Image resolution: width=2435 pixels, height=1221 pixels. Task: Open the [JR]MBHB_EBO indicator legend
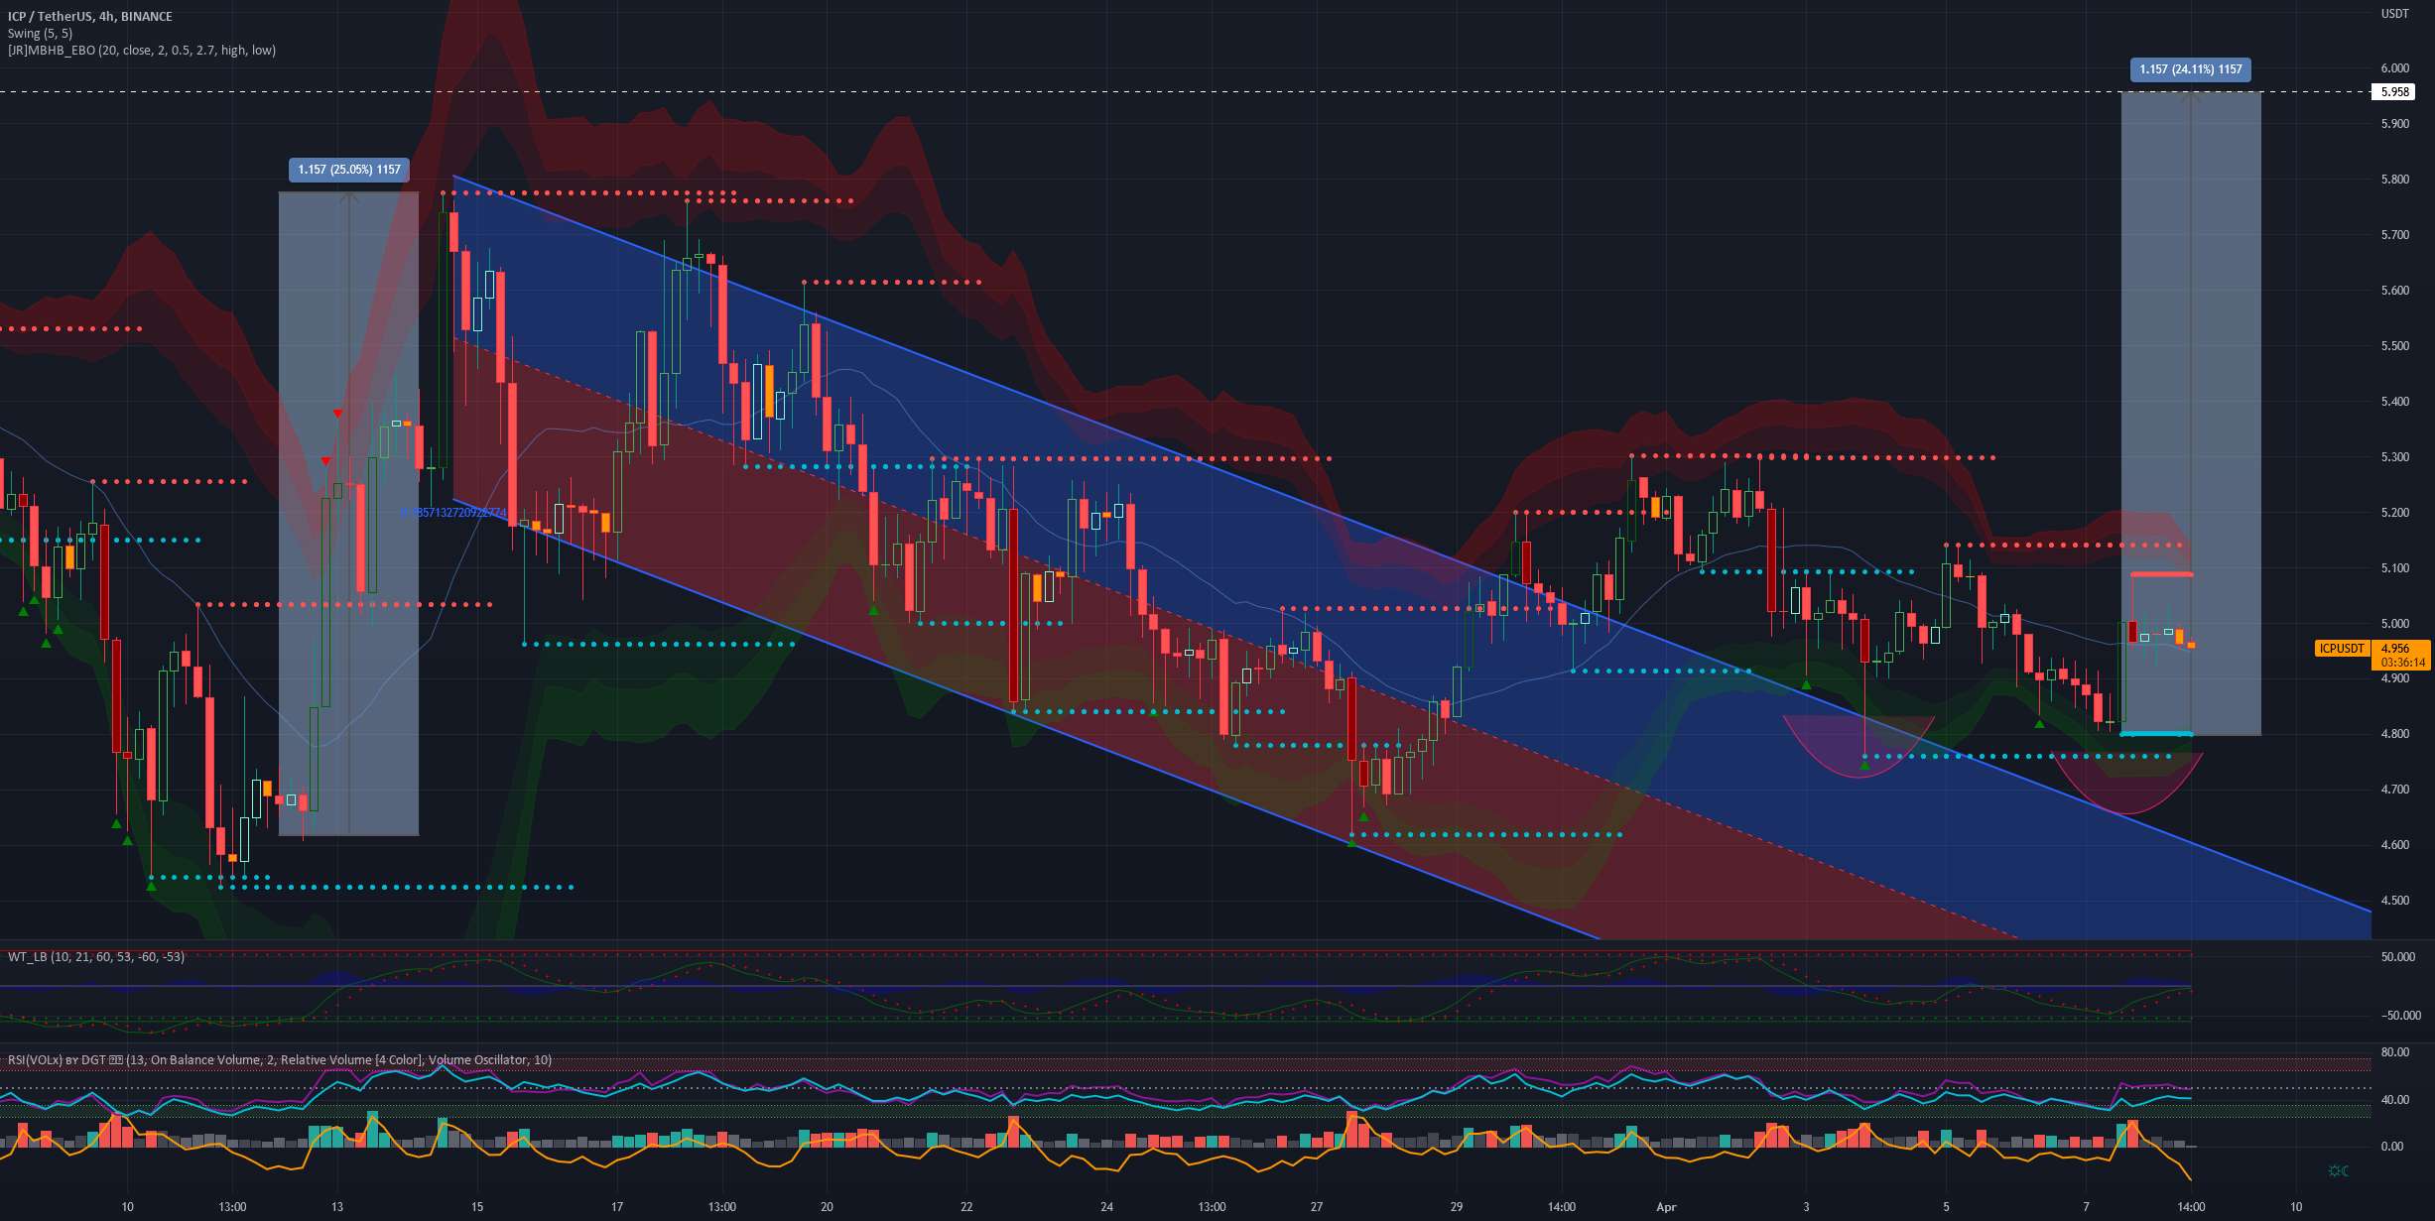point(142,50)
